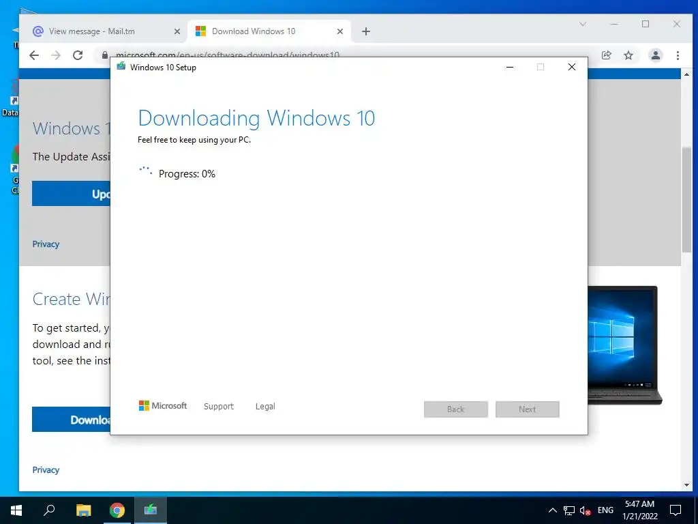698x524 pixels.
Task: Click the browser vertical scrollbar thumb
Action: 686,200
